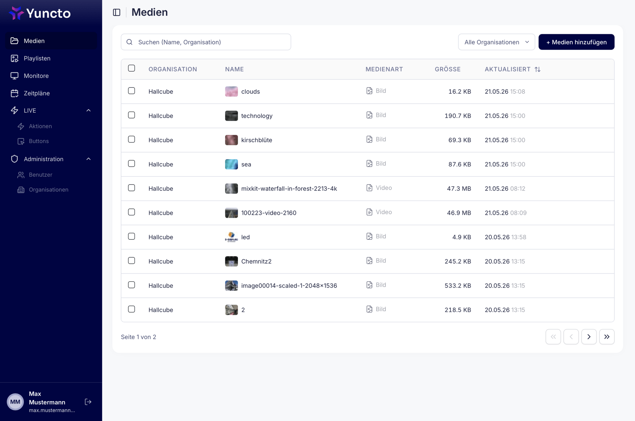
Task: Jump to the last page double-arrow button
Action: pyautogui.click(x=606, y=337)
